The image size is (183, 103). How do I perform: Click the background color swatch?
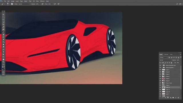tap(4, 70)
